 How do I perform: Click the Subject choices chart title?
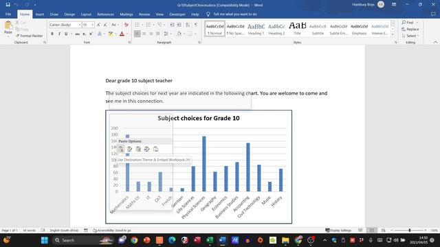(199, 118)
